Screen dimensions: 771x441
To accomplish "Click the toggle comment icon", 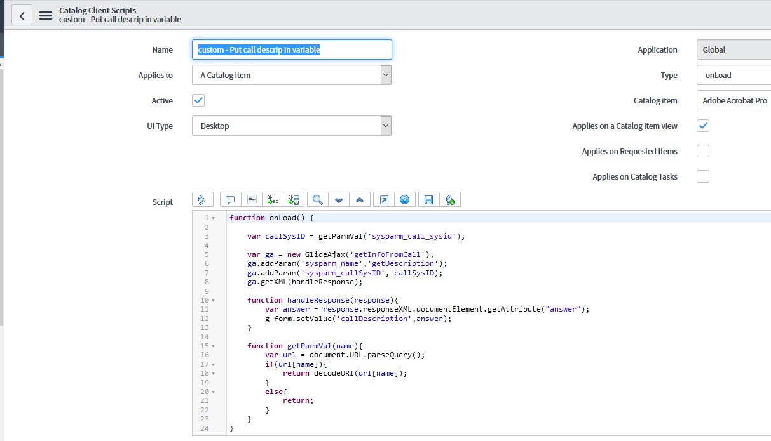I will tap(230, 200).
